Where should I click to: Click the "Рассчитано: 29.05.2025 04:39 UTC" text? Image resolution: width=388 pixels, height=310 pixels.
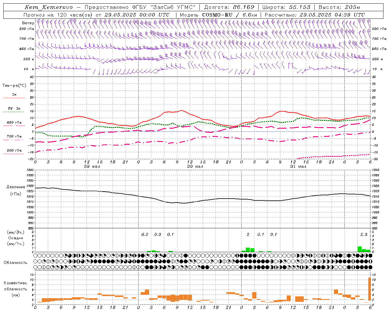(315, 15)
